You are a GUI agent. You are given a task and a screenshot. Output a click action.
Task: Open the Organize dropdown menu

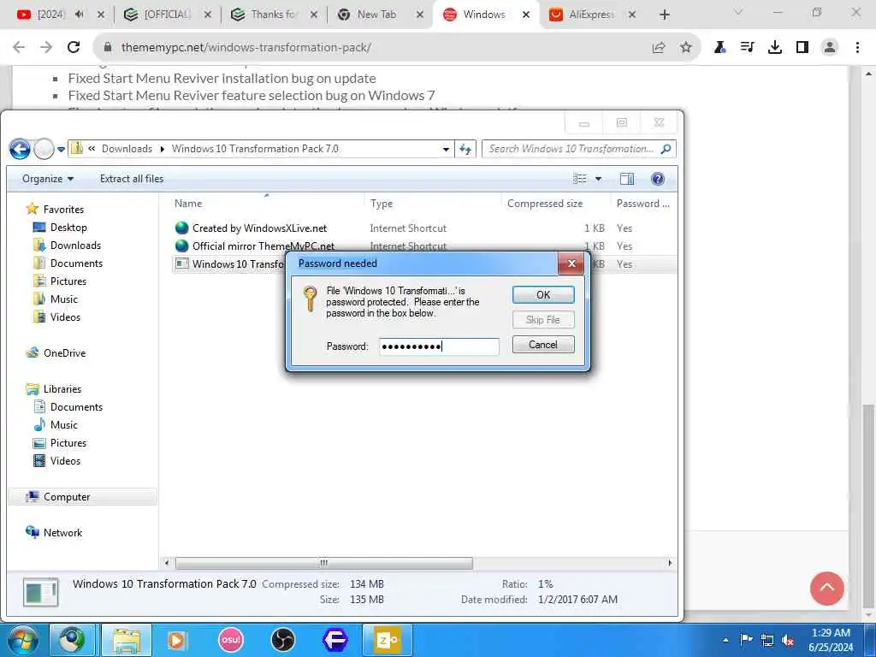point(48,179)
